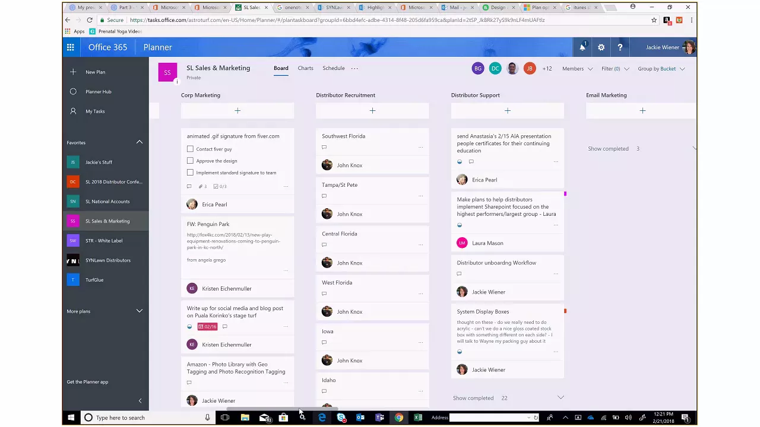Open the West Florida task card

pyautogui.click(x=372, y=298)
